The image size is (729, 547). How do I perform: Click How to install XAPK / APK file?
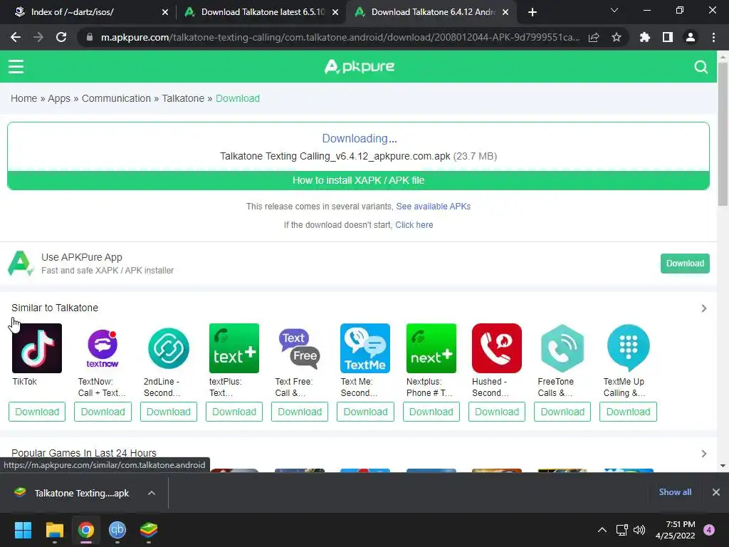[359, 180]
